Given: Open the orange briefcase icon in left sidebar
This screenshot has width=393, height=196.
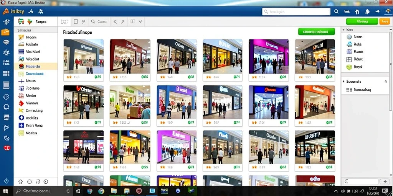Looking at the screenshot, I should (x=5, y=32).
